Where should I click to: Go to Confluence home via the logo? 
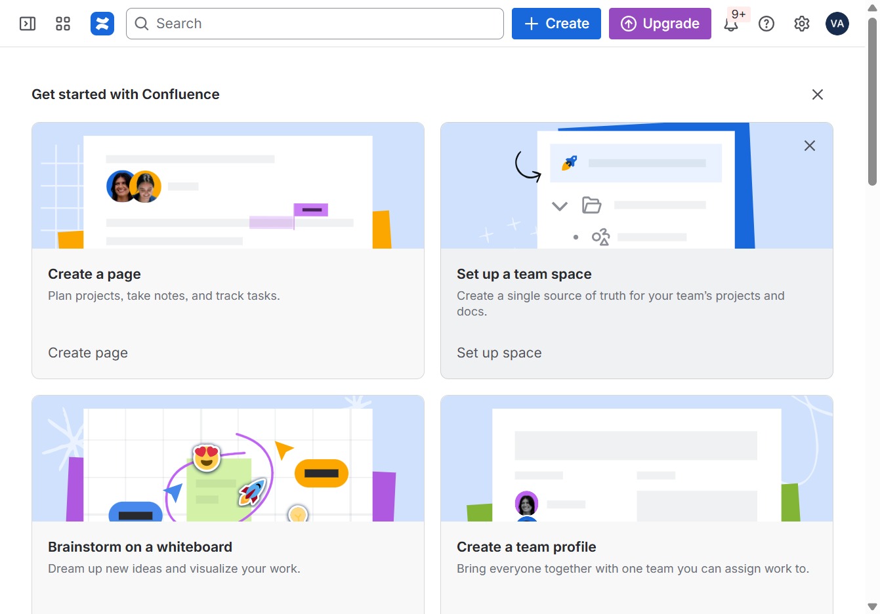coord(102,24)
